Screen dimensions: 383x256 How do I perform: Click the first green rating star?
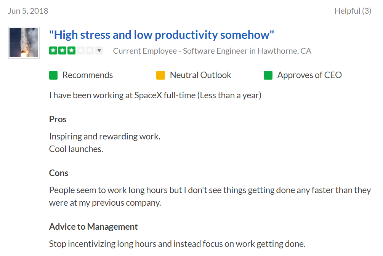click(53, 51)
